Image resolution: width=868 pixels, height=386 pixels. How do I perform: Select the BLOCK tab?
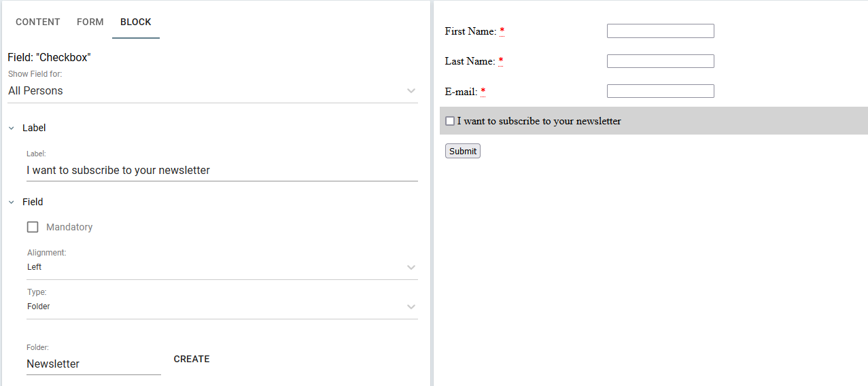[x=136, y=22]
